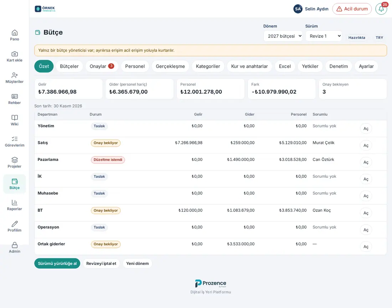Click the Örnek company logo
Screen dimensions: 392x308
coord(45,9)
